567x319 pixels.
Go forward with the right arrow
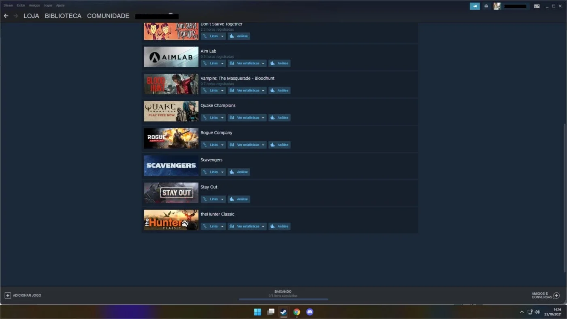point(16,16)
